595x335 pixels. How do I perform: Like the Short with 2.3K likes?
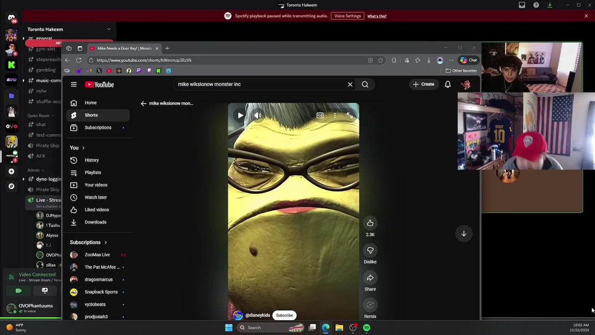(x=370, y=223)
